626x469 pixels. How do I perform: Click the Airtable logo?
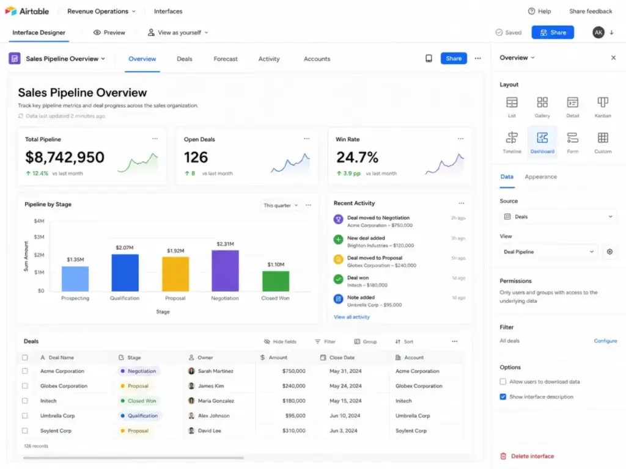point(27,11)
